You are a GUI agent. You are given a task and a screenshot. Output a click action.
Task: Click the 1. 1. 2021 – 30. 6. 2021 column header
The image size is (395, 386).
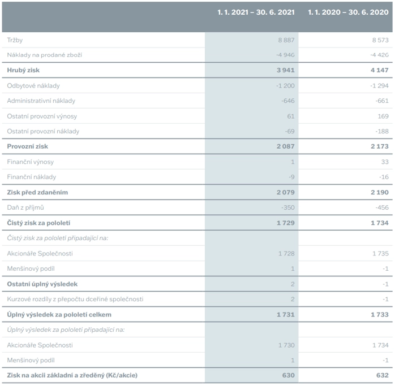[x=256, y=12]
